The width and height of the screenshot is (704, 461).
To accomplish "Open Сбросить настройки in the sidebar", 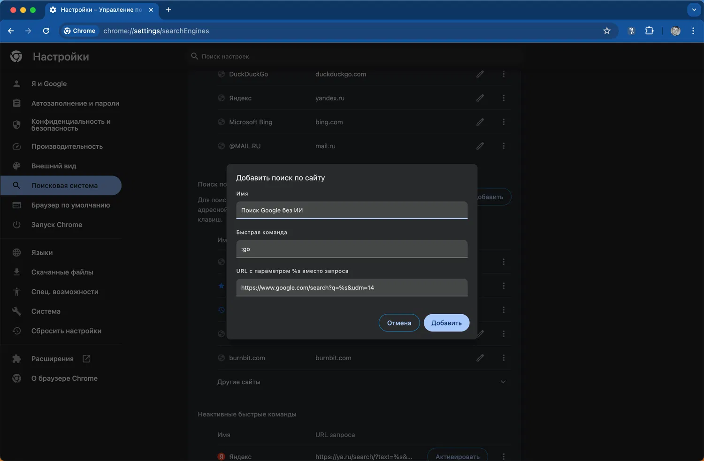I will (61, 331).
